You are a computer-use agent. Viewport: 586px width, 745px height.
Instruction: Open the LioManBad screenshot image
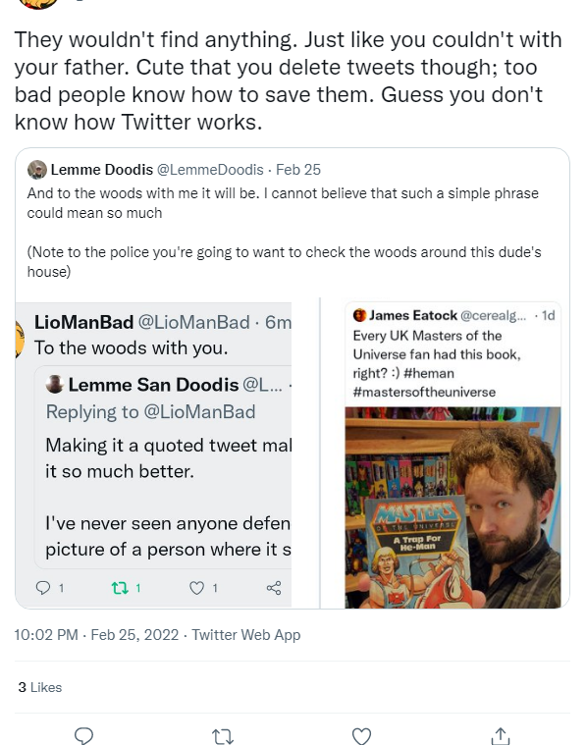pos(153,455)
